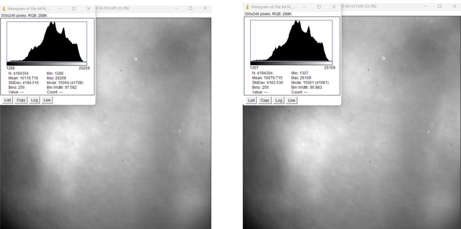Click the Mean: 16079.715 value

click(267, 78)
